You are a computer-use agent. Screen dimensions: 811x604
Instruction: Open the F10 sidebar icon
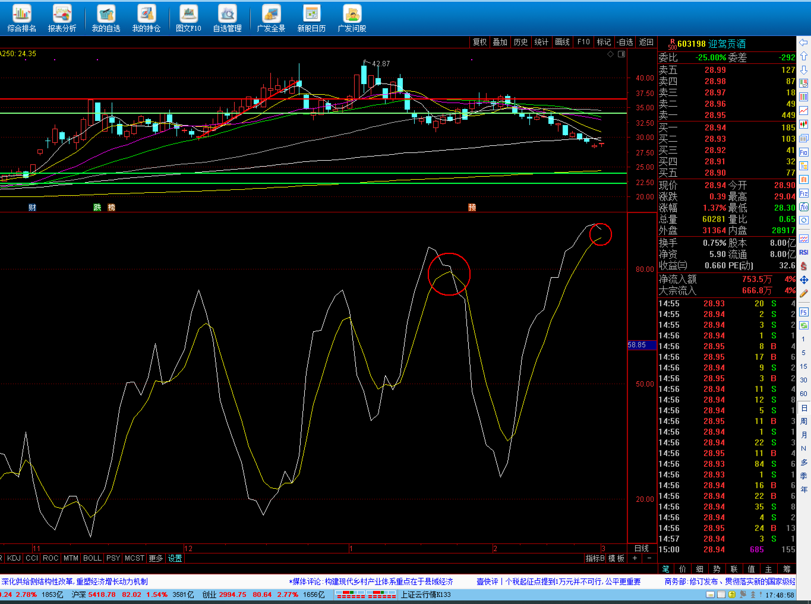tap(803, 152)
